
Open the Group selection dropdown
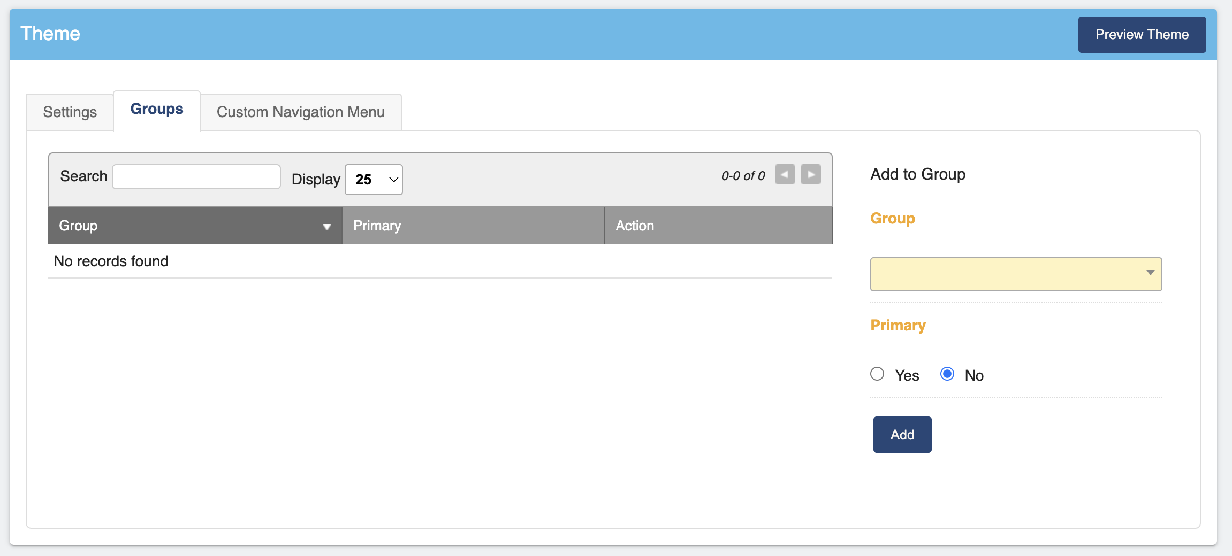tap(1016, 274)
